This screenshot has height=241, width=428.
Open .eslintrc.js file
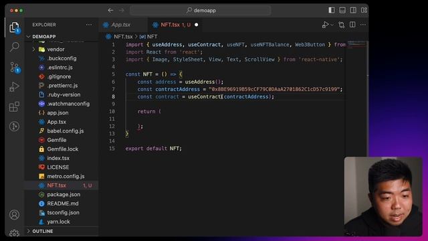(x=60, y=68)
